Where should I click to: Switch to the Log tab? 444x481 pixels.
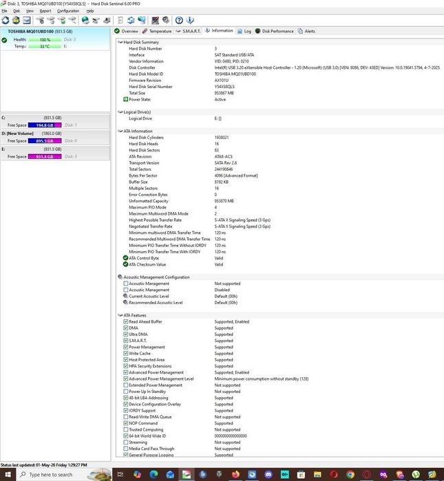coord(244,31)
